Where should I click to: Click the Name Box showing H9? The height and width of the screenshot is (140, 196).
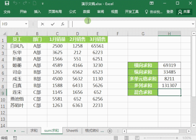pyautogui.click(x=12, y=24)
